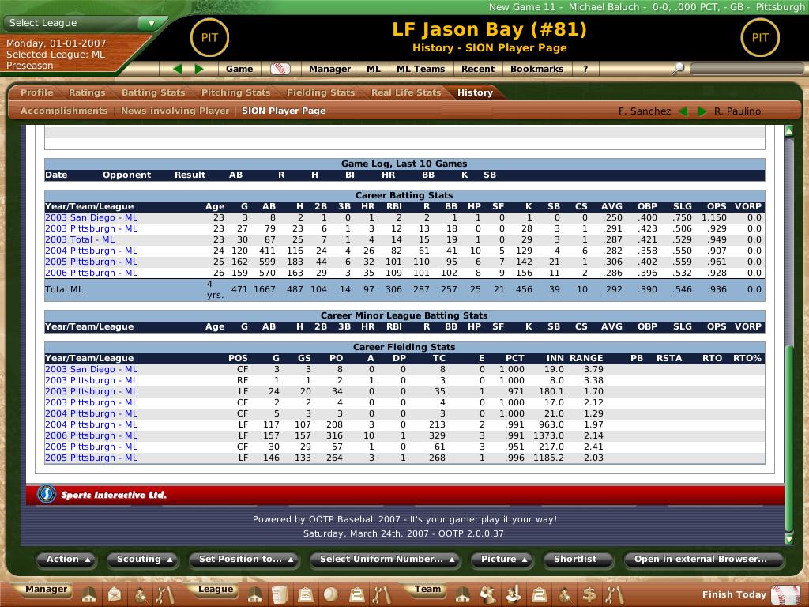The height and width of the screenshot is (607, 809).
Task: Click the left PIT team logo
Action: (x=209, y=37)
